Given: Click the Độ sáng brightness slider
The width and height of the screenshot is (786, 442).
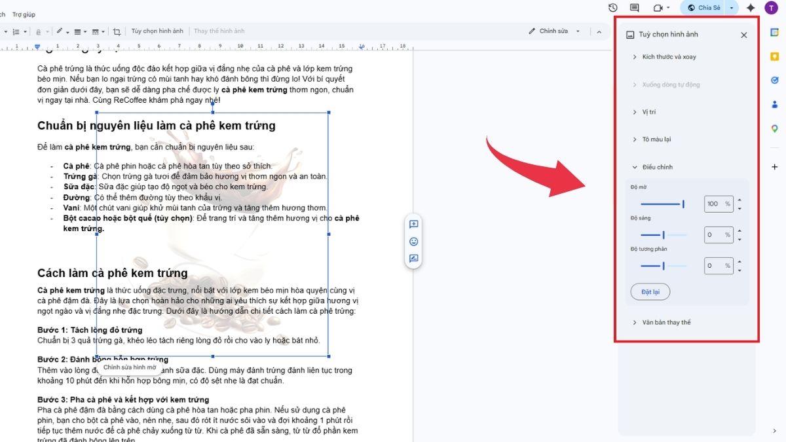Looking at the screenshot, I should click(664, 234).
